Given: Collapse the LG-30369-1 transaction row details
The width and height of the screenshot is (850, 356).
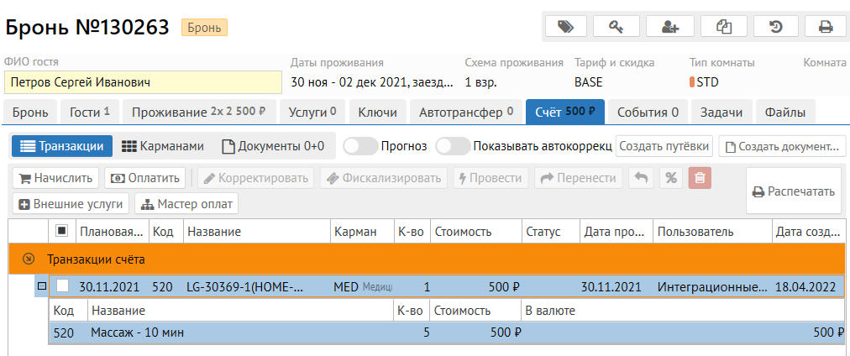Looking at the screenshot, I should click(x=41, y=286).
